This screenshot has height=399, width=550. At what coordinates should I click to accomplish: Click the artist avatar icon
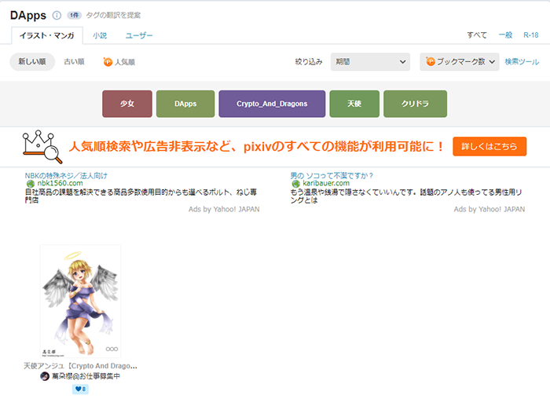click(x=45, y=376)
